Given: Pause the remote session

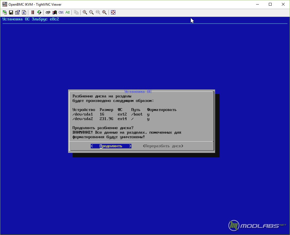Looking at the screenshot, I should click(33, 12).
